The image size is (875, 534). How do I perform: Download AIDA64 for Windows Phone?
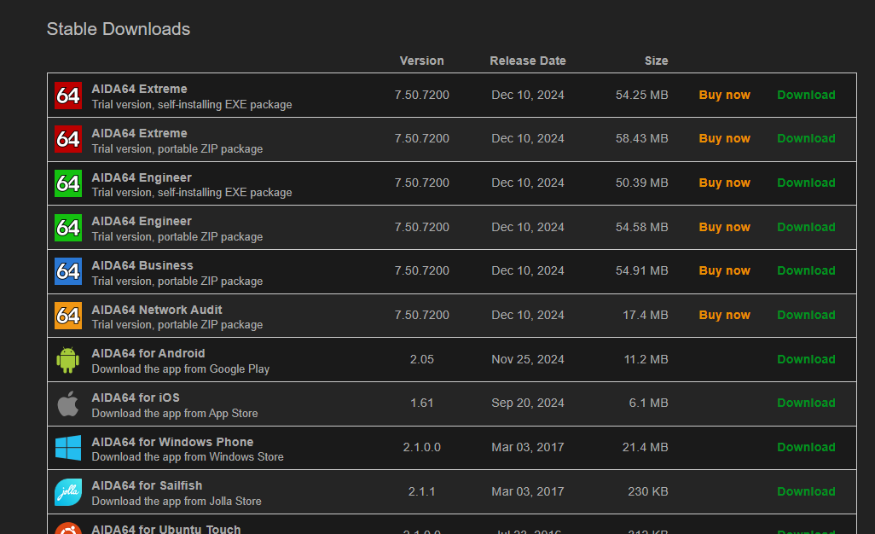[x=806, y=448]
